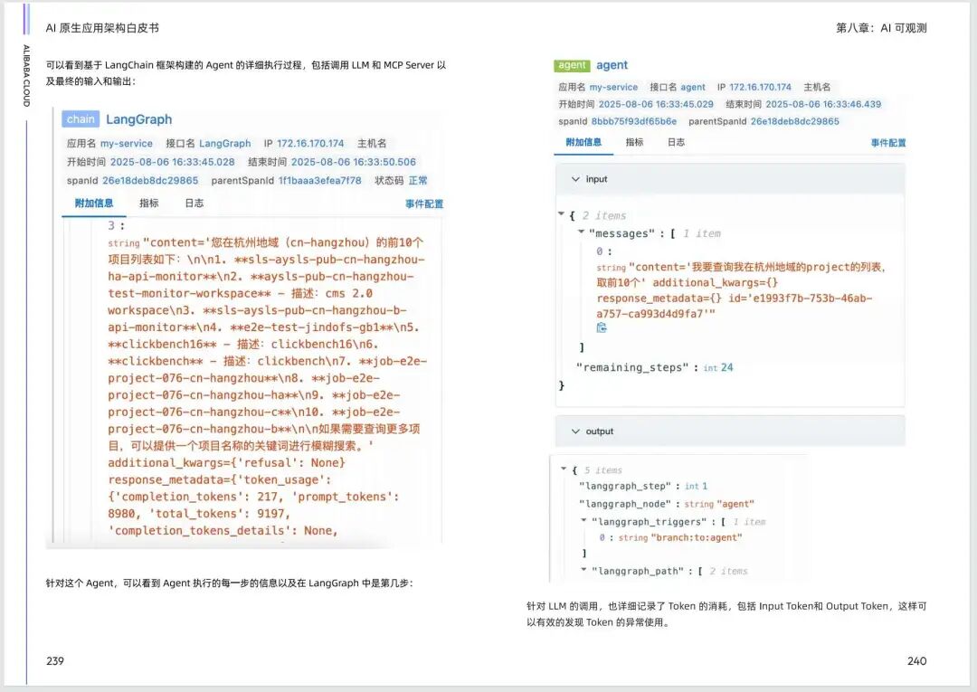Click the 'AI 原生应用架构白皮书' header
977x692 pixels.
click(102, 28)
